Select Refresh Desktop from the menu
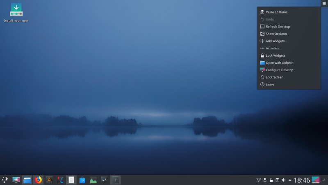This screenshot has width=328, height=185. point(289,27)
